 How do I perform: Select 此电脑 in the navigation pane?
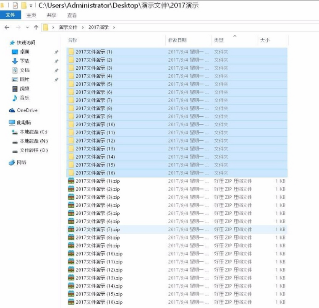tap(24, 123)
